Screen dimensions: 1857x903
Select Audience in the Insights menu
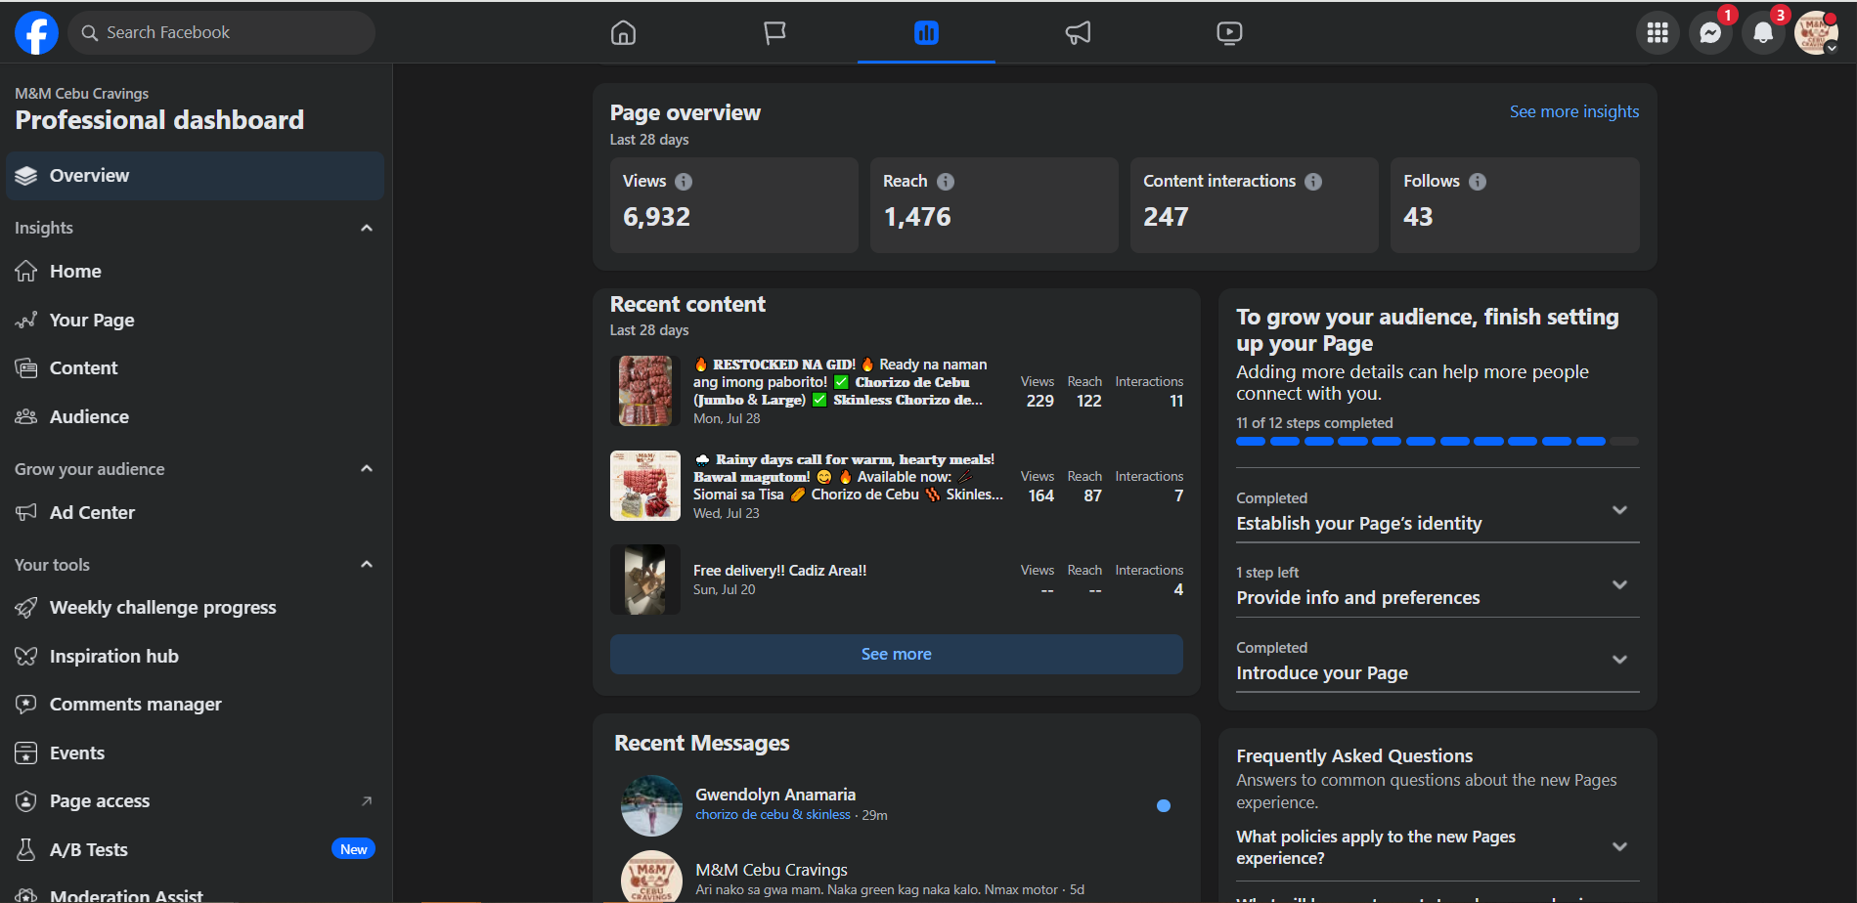coord(89,417)
